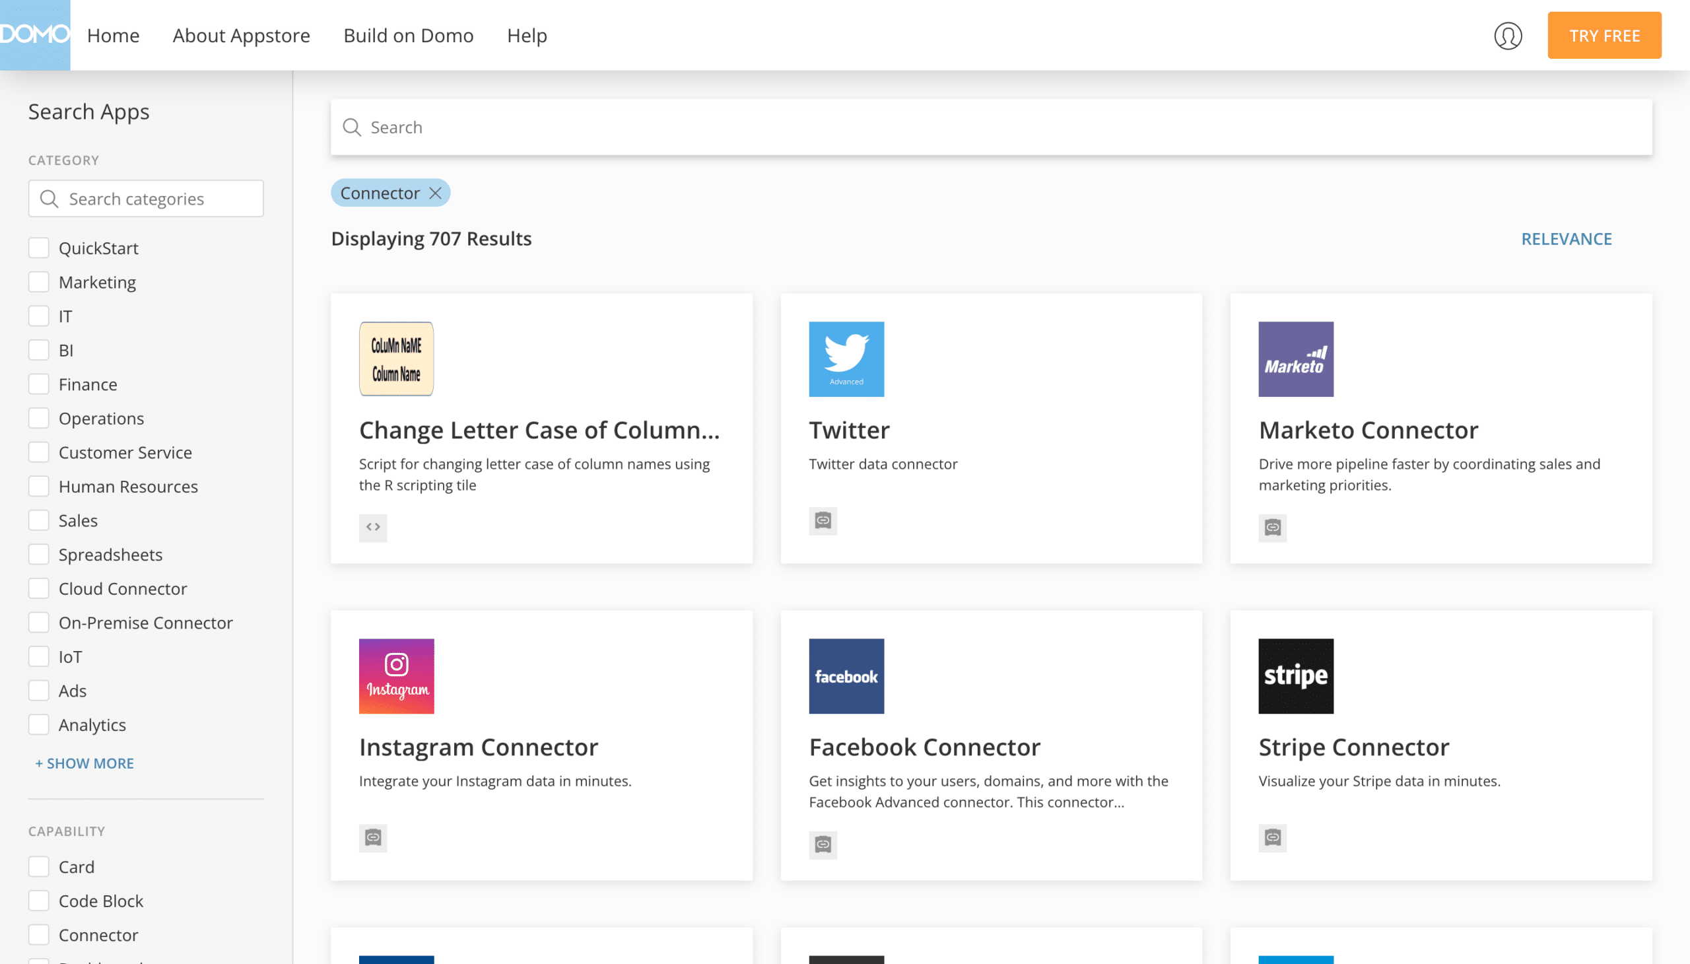1690x964 pixels.
Task: Open About Appstore page
Action: click(x=241, y=35)
